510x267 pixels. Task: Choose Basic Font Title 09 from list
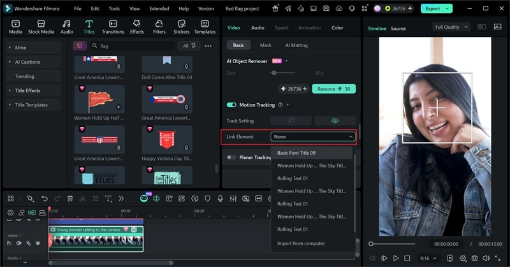[312, 153]
